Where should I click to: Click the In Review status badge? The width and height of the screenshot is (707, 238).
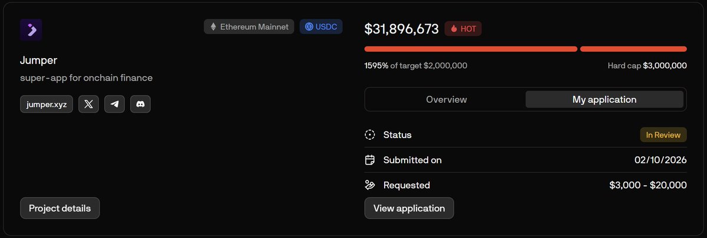tap(664, 135)
